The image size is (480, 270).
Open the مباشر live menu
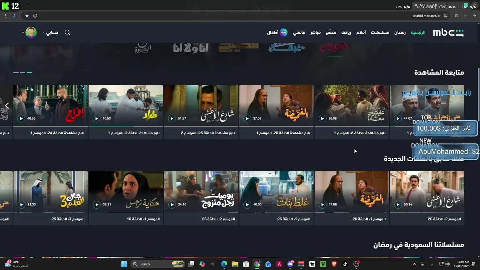coord(315,33)
